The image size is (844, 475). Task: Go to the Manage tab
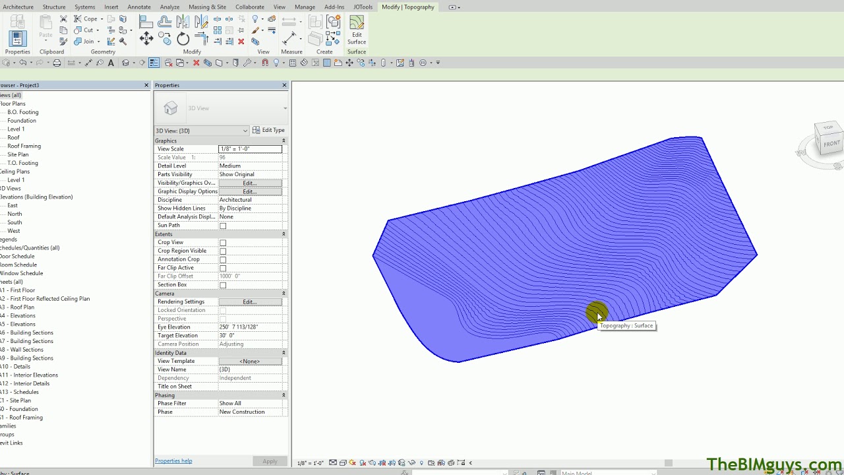click(x=305, y=7)
